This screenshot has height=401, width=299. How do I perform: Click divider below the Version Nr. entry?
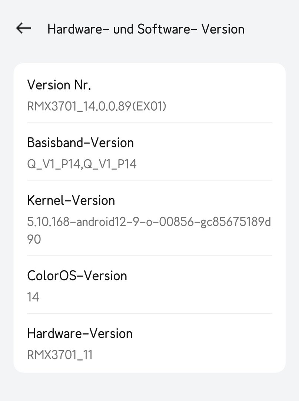click(149, 123)
